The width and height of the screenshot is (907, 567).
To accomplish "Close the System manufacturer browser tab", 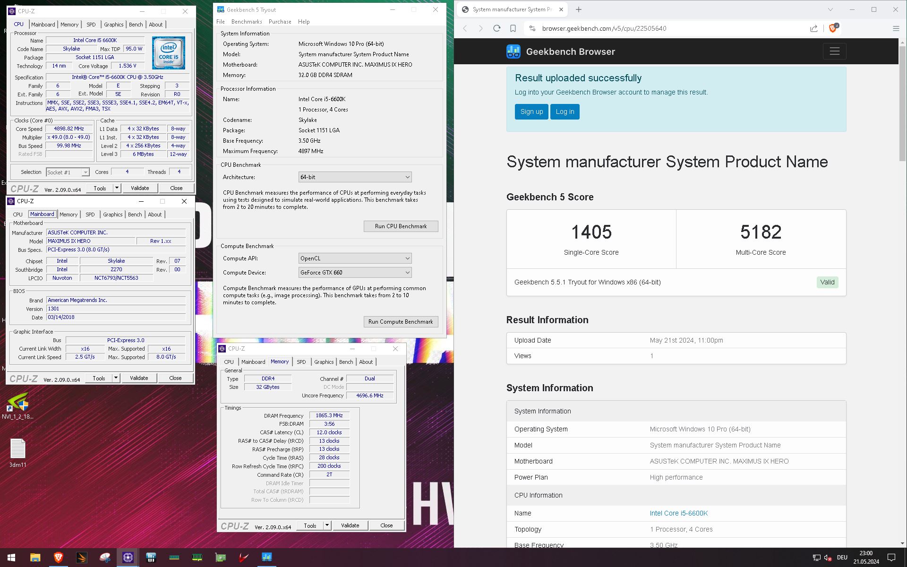I will pos(561,9).
